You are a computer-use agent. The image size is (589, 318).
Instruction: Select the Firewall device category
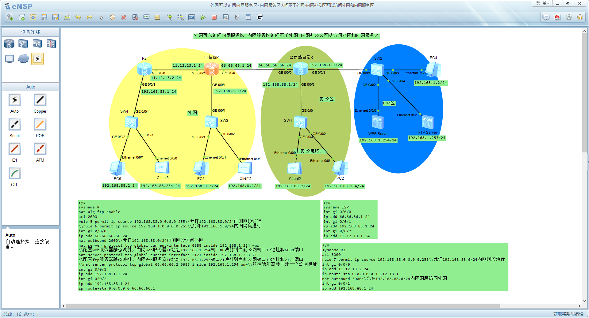tap(51, 44)
